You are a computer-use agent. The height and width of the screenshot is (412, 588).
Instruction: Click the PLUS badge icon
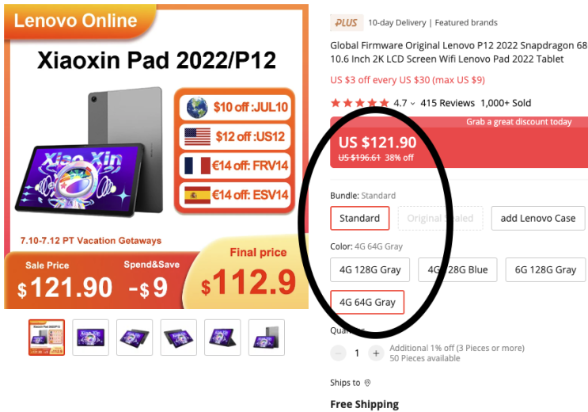point(347,23)
